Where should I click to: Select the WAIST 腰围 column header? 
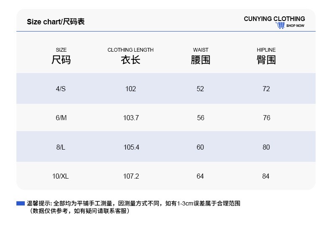[x=200, y=56]
